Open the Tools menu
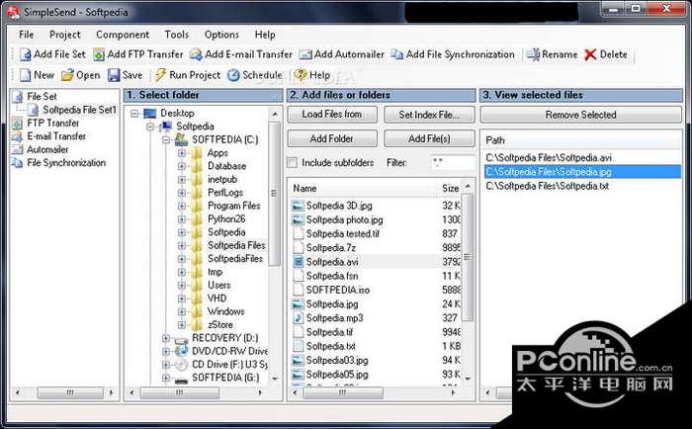 tap(177, 35)
